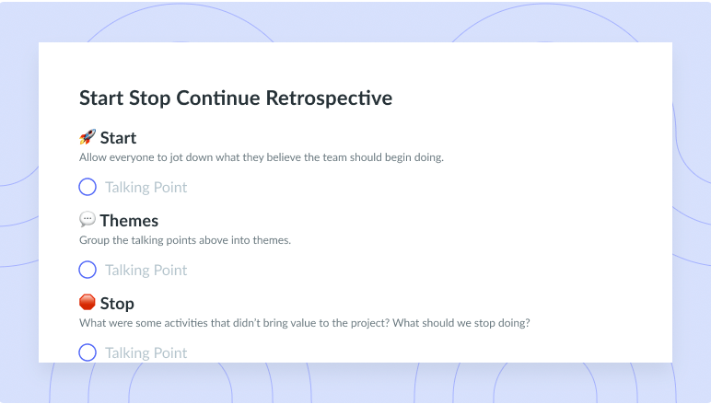Click the rocket icon beside Start

pos(87,137)
